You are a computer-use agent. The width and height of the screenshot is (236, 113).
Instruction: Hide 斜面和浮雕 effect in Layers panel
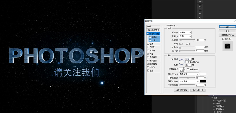[x=214, y=100]
